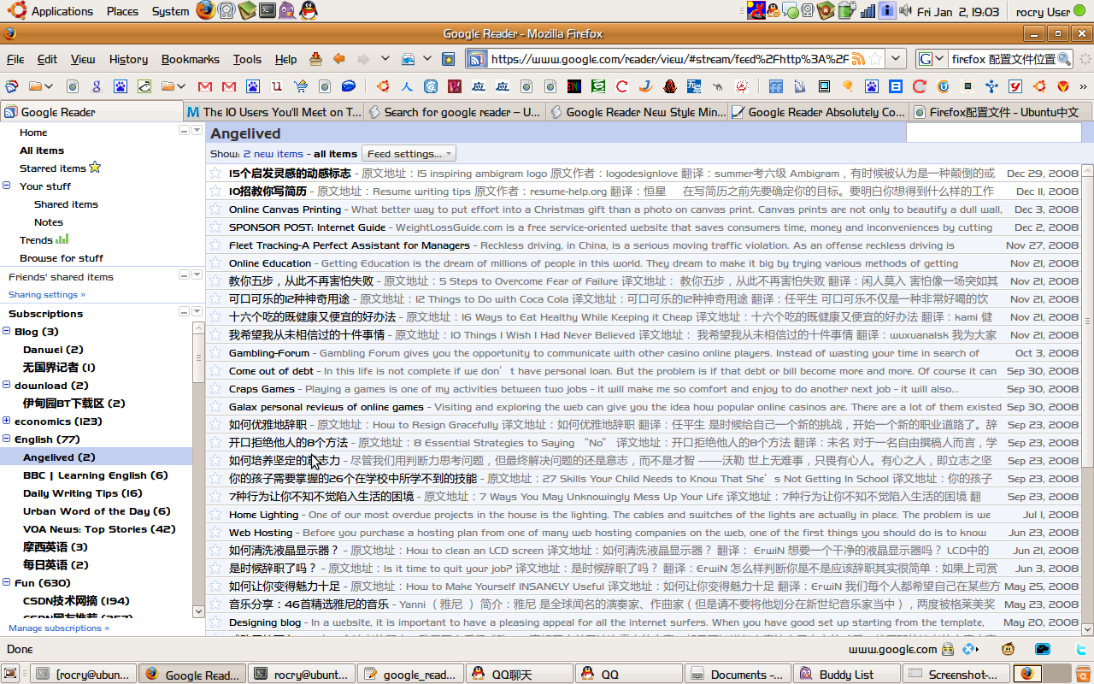Open the Google 'g' bookmark icon
The height and width of the screenshot is (684, 1094).
click(97, 86)
